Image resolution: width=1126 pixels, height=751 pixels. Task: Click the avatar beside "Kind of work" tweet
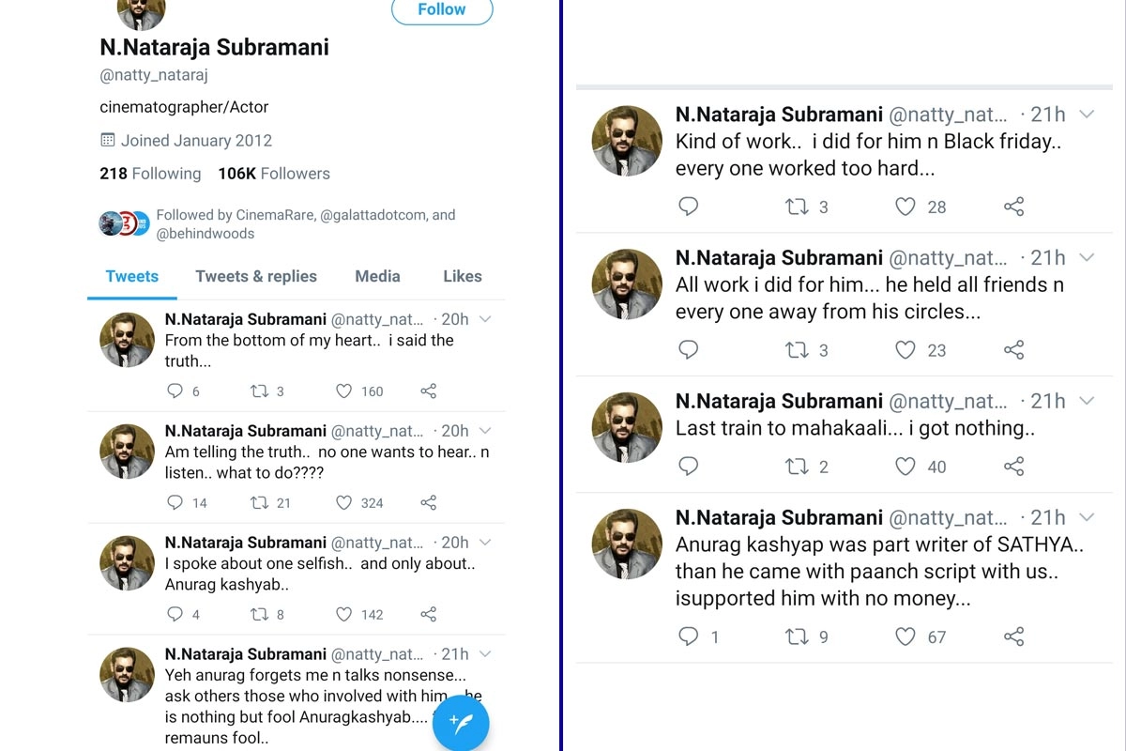click(627, 142)
